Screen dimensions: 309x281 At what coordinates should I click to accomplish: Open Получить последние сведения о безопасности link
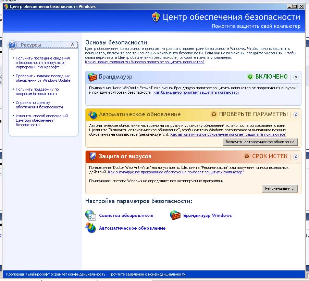click(x=43, y=63)
